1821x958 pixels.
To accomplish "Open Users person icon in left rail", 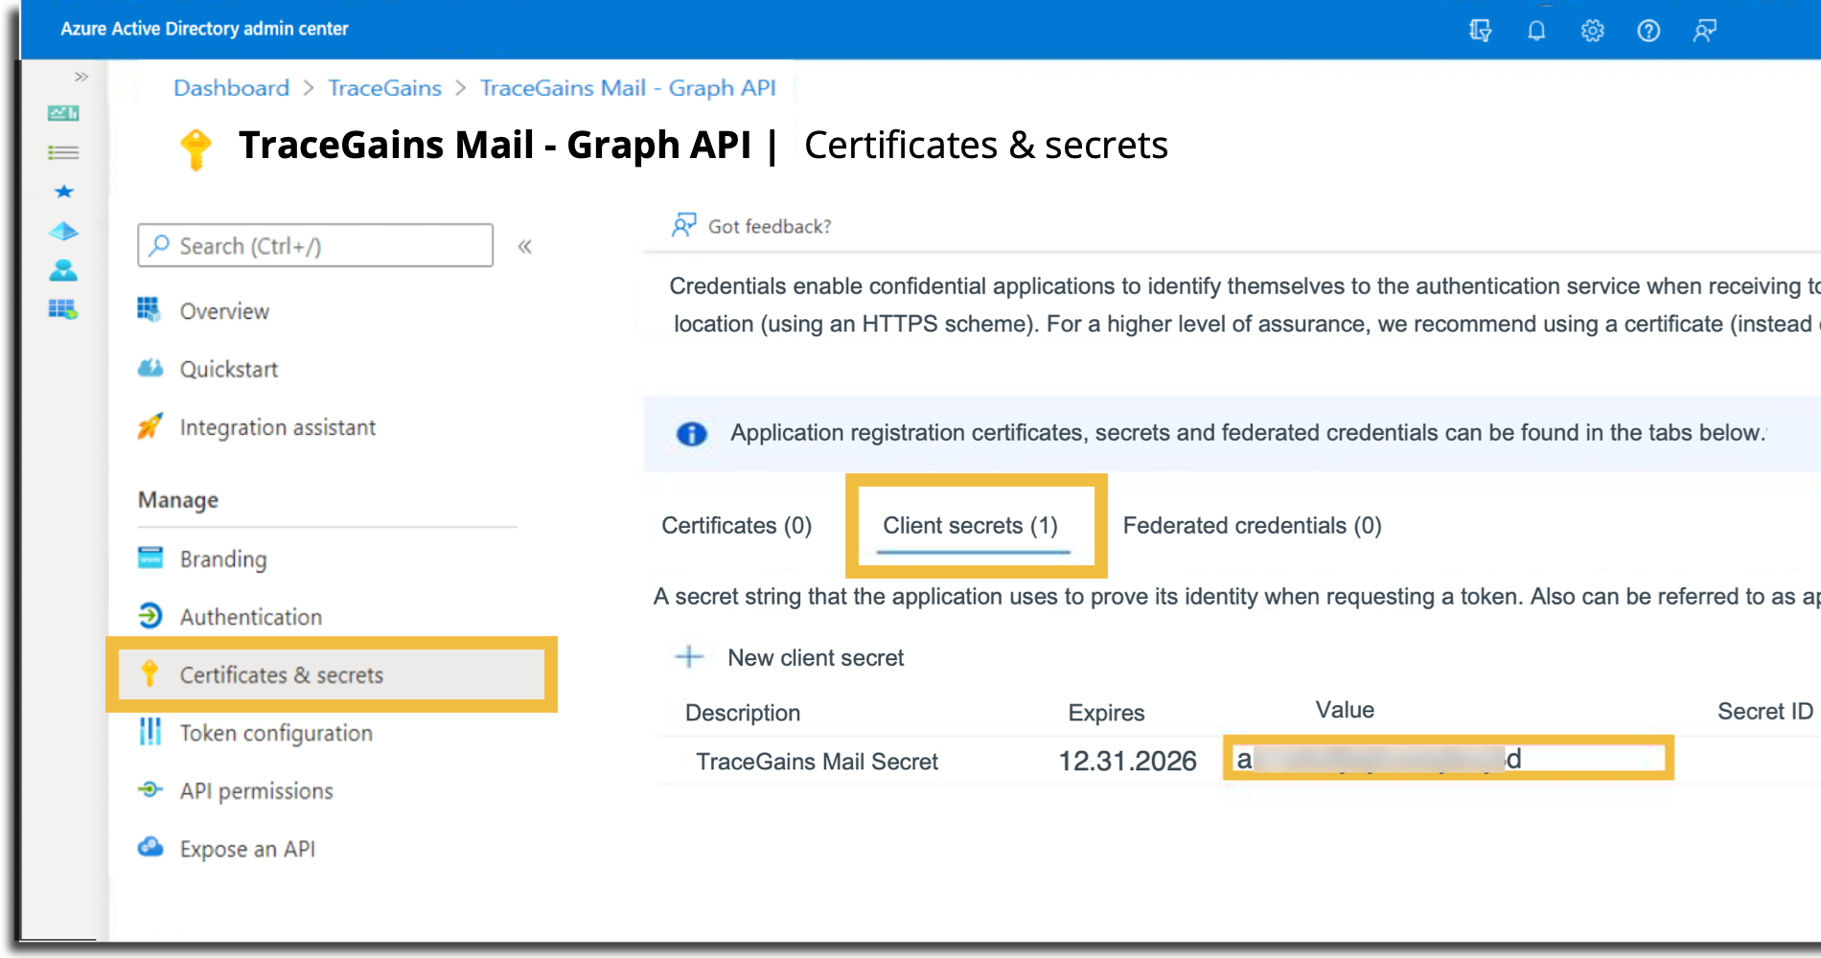I will [x=63, y=270].
